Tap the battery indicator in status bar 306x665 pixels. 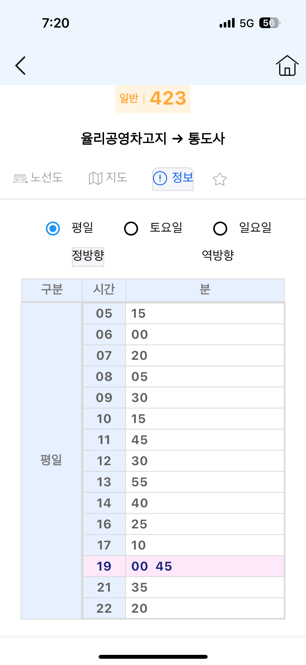(x=269, y=23)
